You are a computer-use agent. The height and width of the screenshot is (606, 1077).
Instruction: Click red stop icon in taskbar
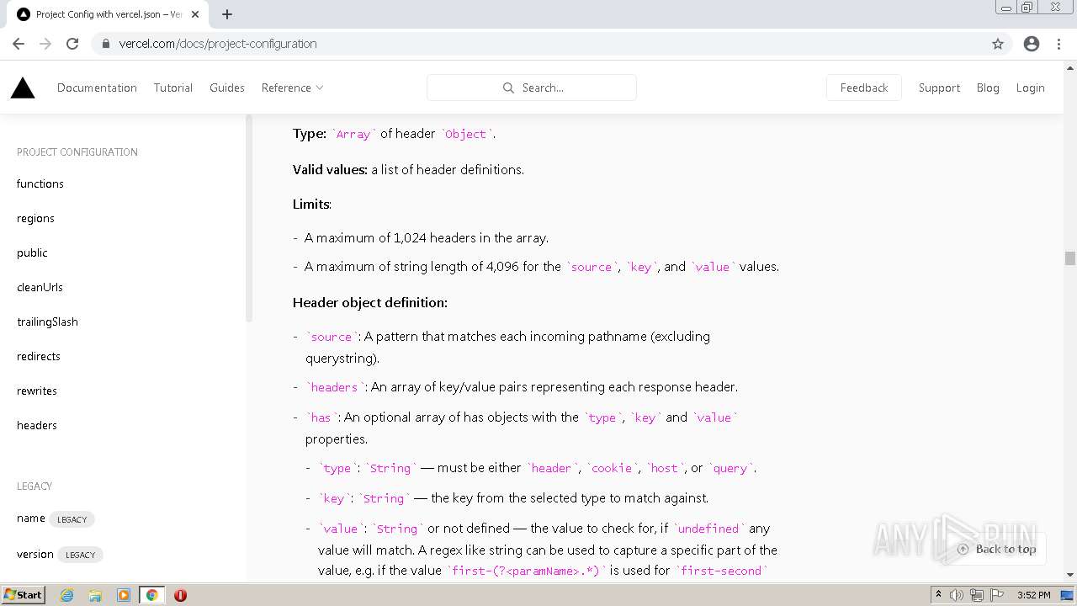(180, 595)
